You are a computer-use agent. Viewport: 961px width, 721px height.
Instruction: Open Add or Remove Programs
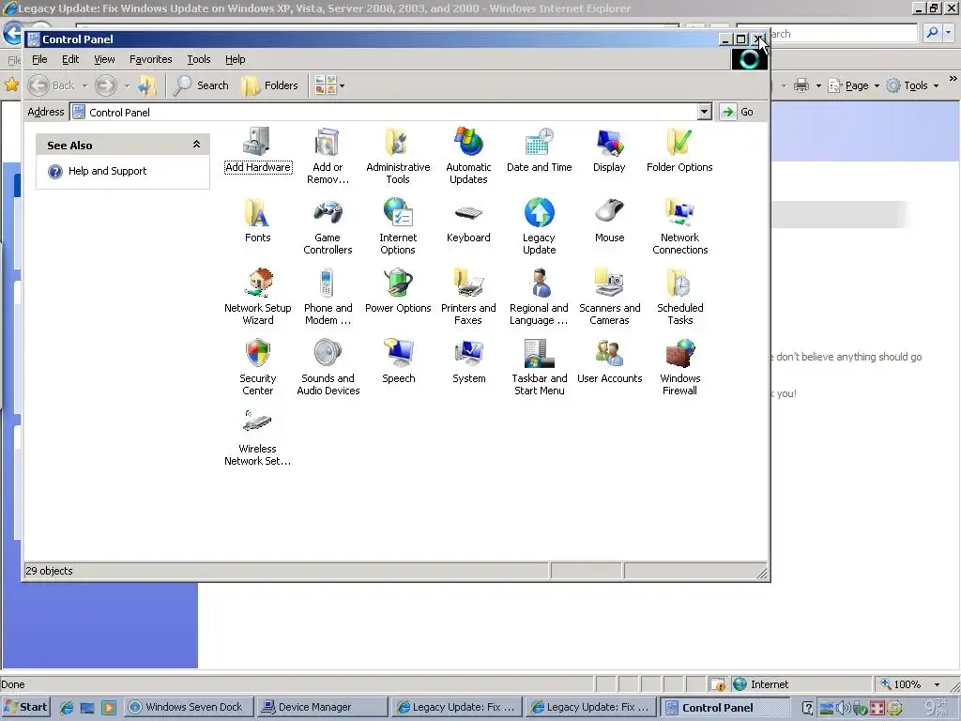[x=328, y=156]
